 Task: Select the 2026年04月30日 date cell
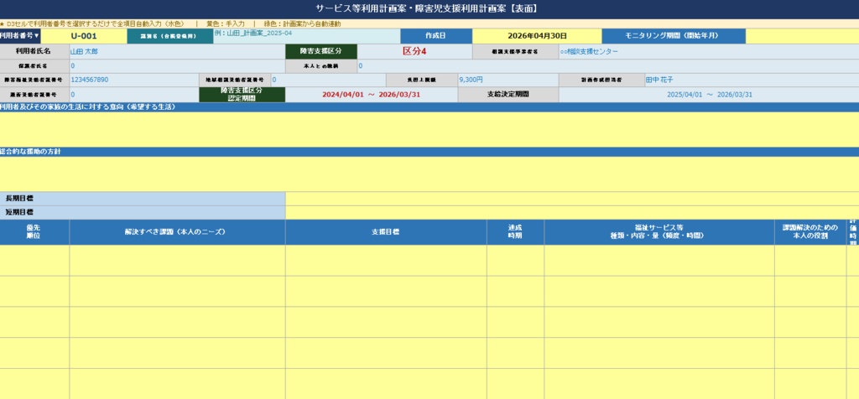pyautogui.click(x=537, y=36)
